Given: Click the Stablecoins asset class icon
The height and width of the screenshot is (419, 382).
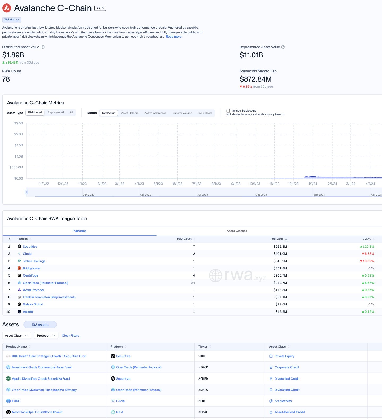Looking at the screenshot, I should pyautogui.click(x=271, y=401).
